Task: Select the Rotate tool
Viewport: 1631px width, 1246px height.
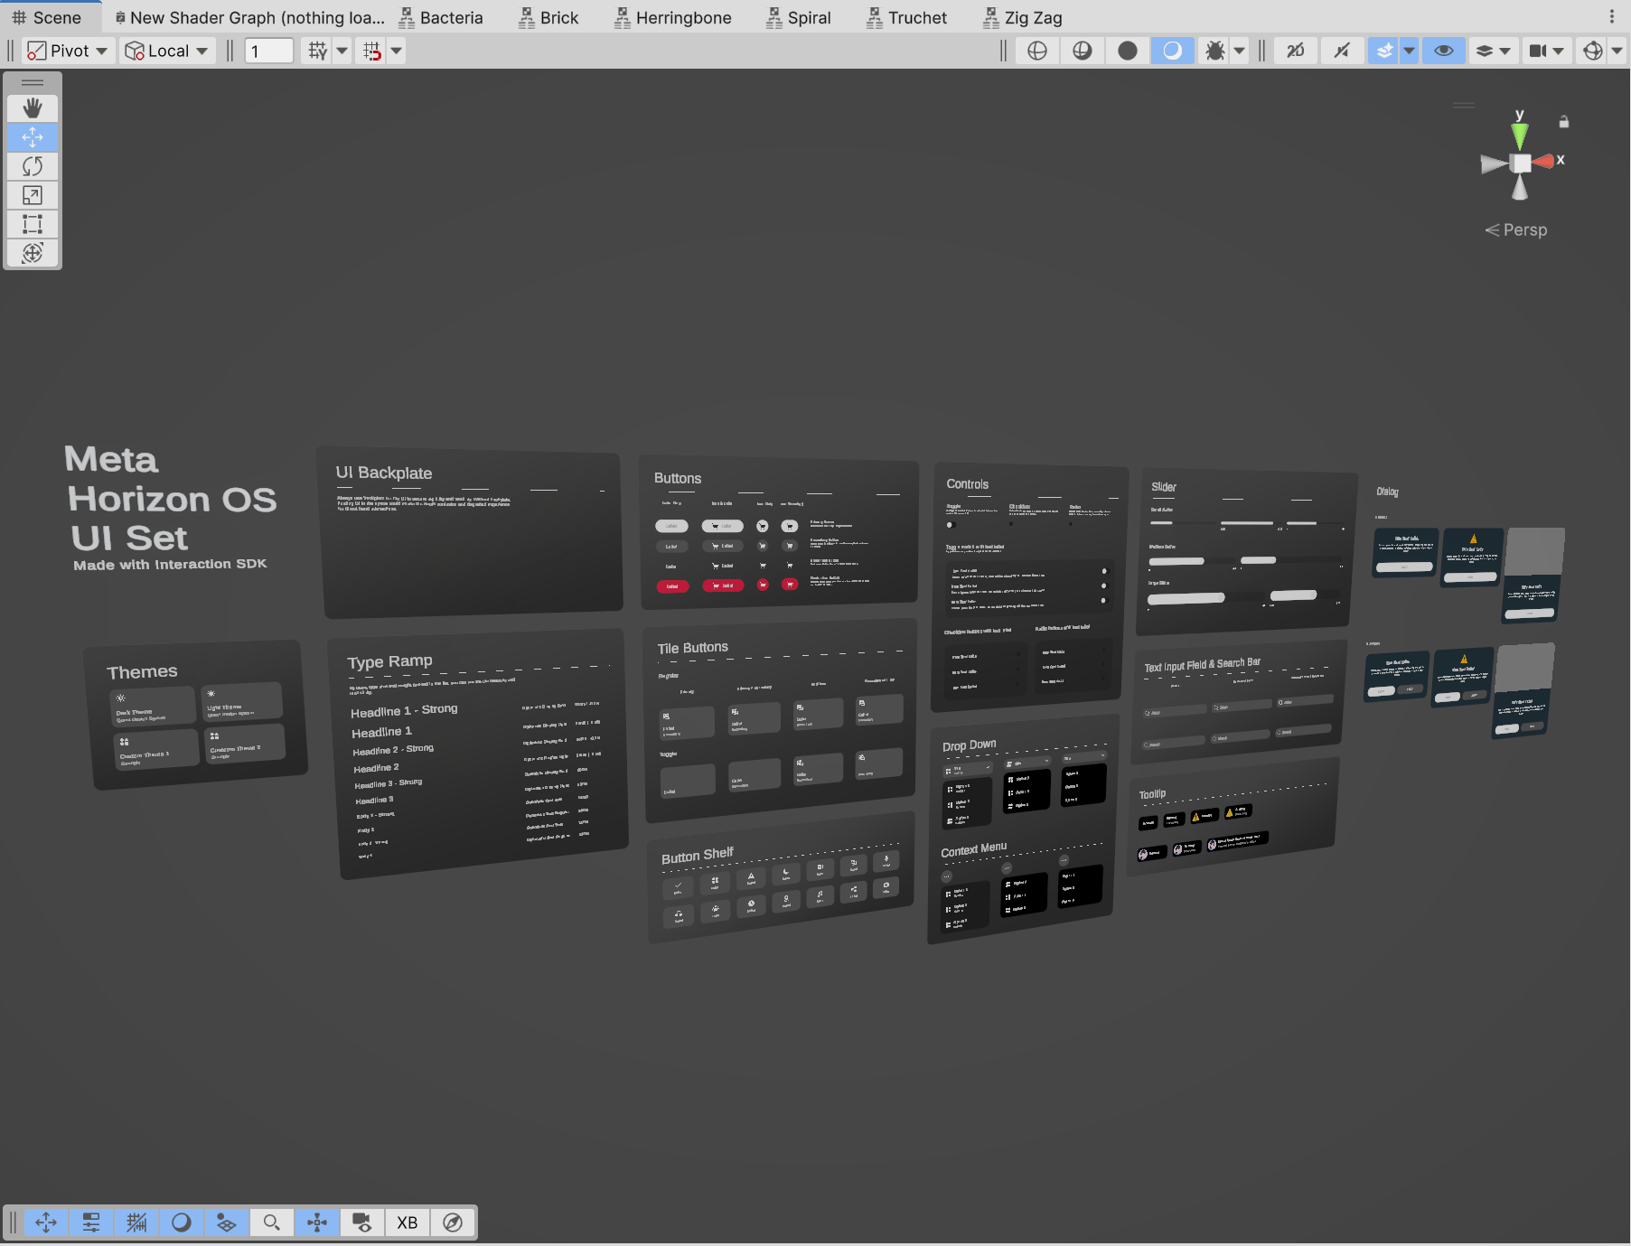Action: pyautogui.click(x=33, y=166)
